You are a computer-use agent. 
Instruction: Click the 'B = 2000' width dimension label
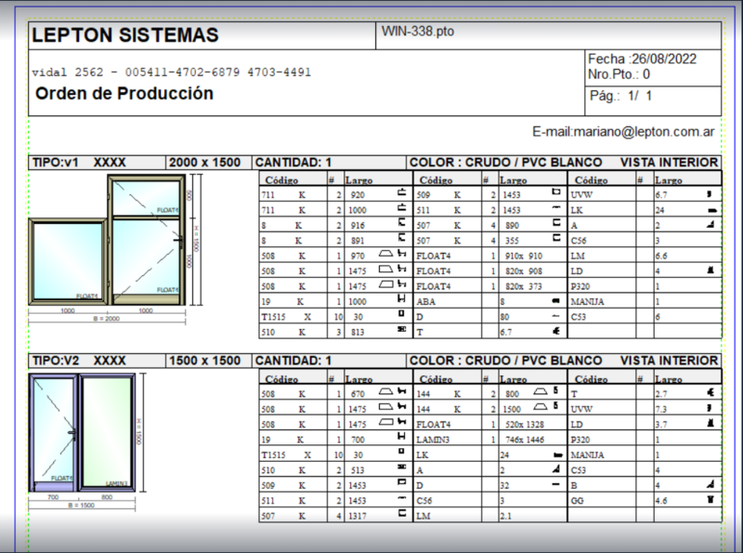[107, 319]
